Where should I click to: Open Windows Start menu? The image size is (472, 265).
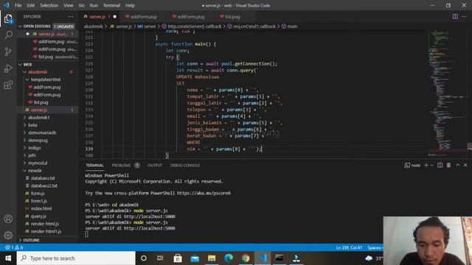tap(8, 258)
